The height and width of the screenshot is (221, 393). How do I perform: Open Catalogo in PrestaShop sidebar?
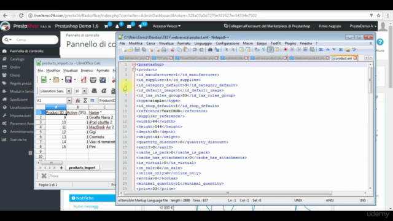pos(17,59)
